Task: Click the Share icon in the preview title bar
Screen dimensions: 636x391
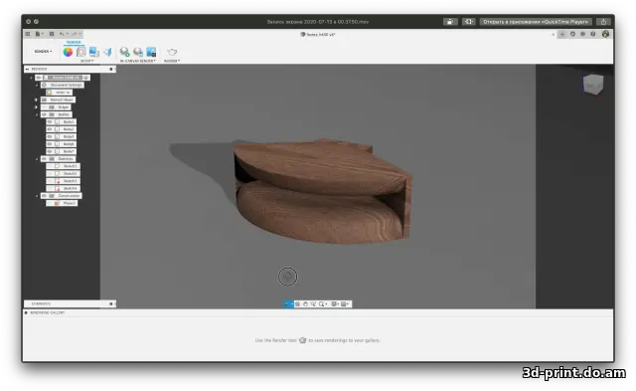Action: coord(603,22)
